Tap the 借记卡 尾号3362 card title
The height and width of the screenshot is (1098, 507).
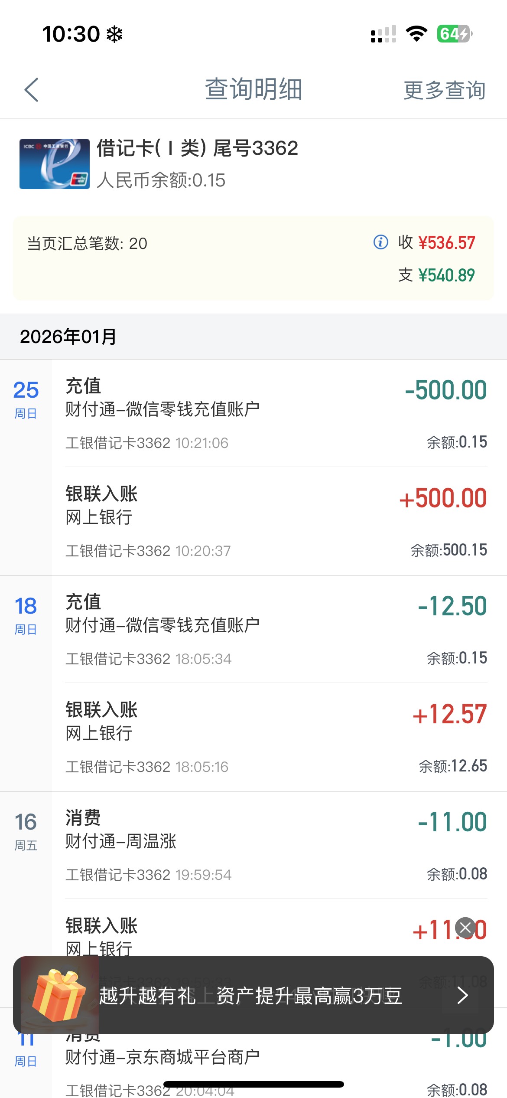click(197, 148)
